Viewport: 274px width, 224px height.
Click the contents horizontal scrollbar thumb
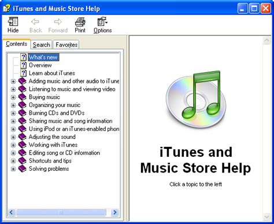pyautogui.click(x=61, y=212)
